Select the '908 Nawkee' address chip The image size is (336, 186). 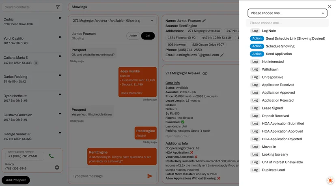(177, 45)
